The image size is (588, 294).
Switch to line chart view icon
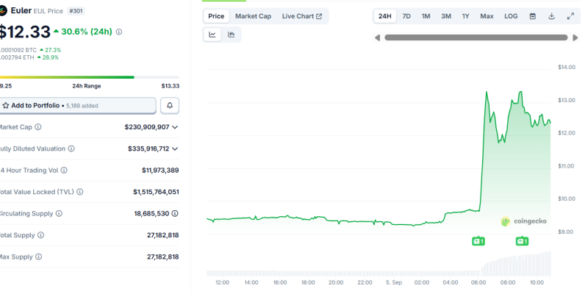coord(212,35)
